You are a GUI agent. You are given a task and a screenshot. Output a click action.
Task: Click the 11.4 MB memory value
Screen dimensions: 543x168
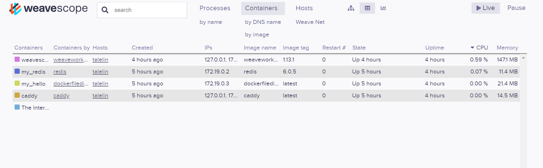point(508,71)
